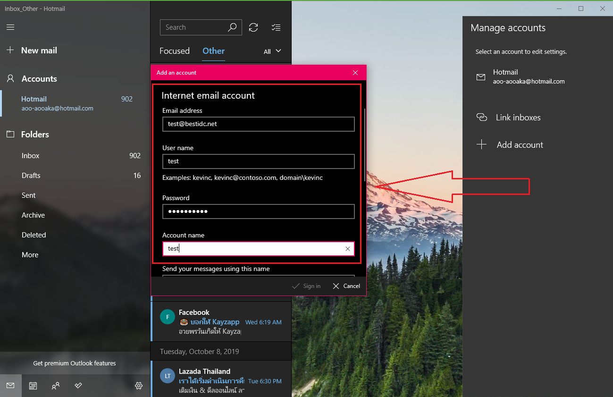Screen dimensions: 613x397
Task: Open the Lazada Thailand email message
Action: click(x=221, y=379)
